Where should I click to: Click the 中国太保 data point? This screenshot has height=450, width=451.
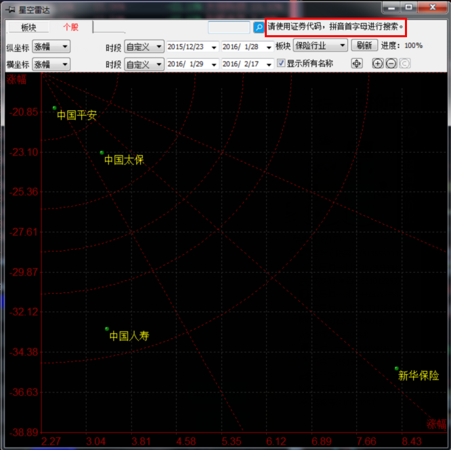(102, 153)
